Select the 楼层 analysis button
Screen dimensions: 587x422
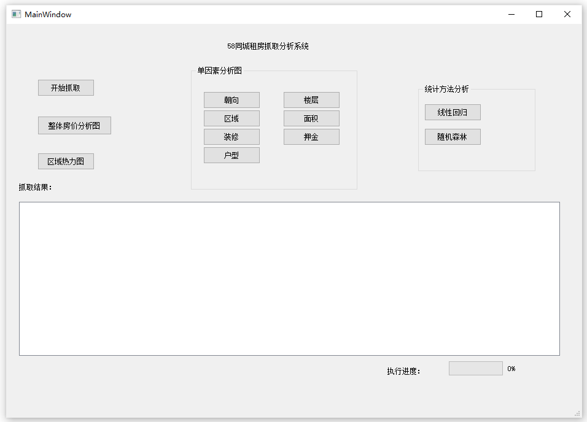(311, 100)
